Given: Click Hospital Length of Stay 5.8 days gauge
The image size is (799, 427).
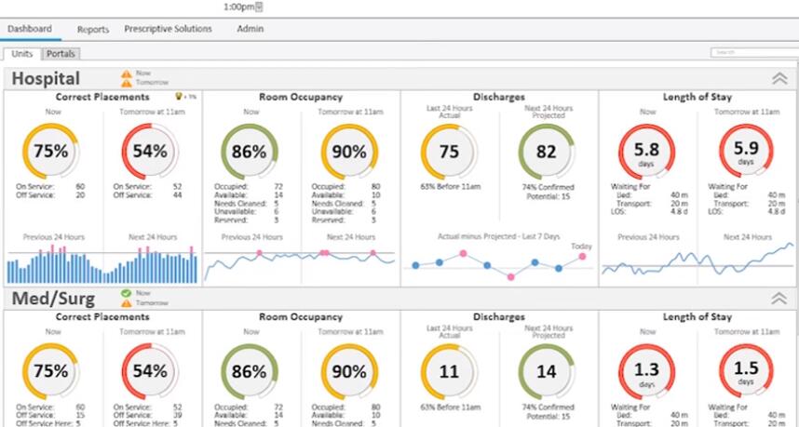Looking at the screenshot, I should 646,152.
